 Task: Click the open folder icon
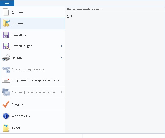click(6, 23)
